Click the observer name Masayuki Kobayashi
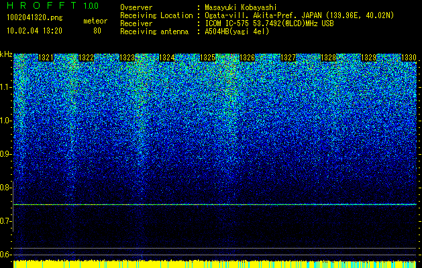The height and width of the screenshot is (268, 422). (x=240, y=7)
